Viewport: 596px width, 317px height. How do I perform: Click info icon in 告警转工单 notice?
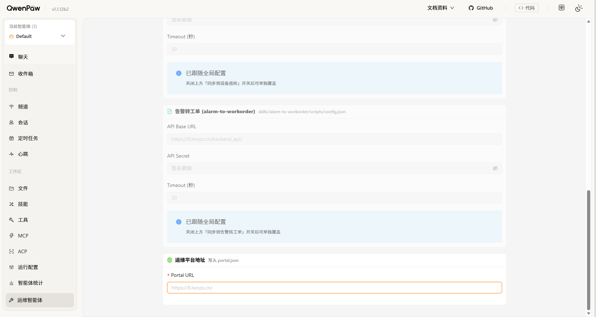tap(179, 222)
